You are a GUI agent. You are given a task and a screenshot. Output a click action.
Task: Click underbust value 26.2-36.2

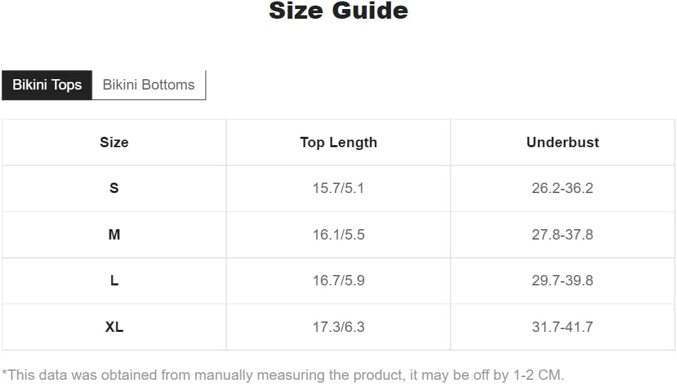[562, 188]
